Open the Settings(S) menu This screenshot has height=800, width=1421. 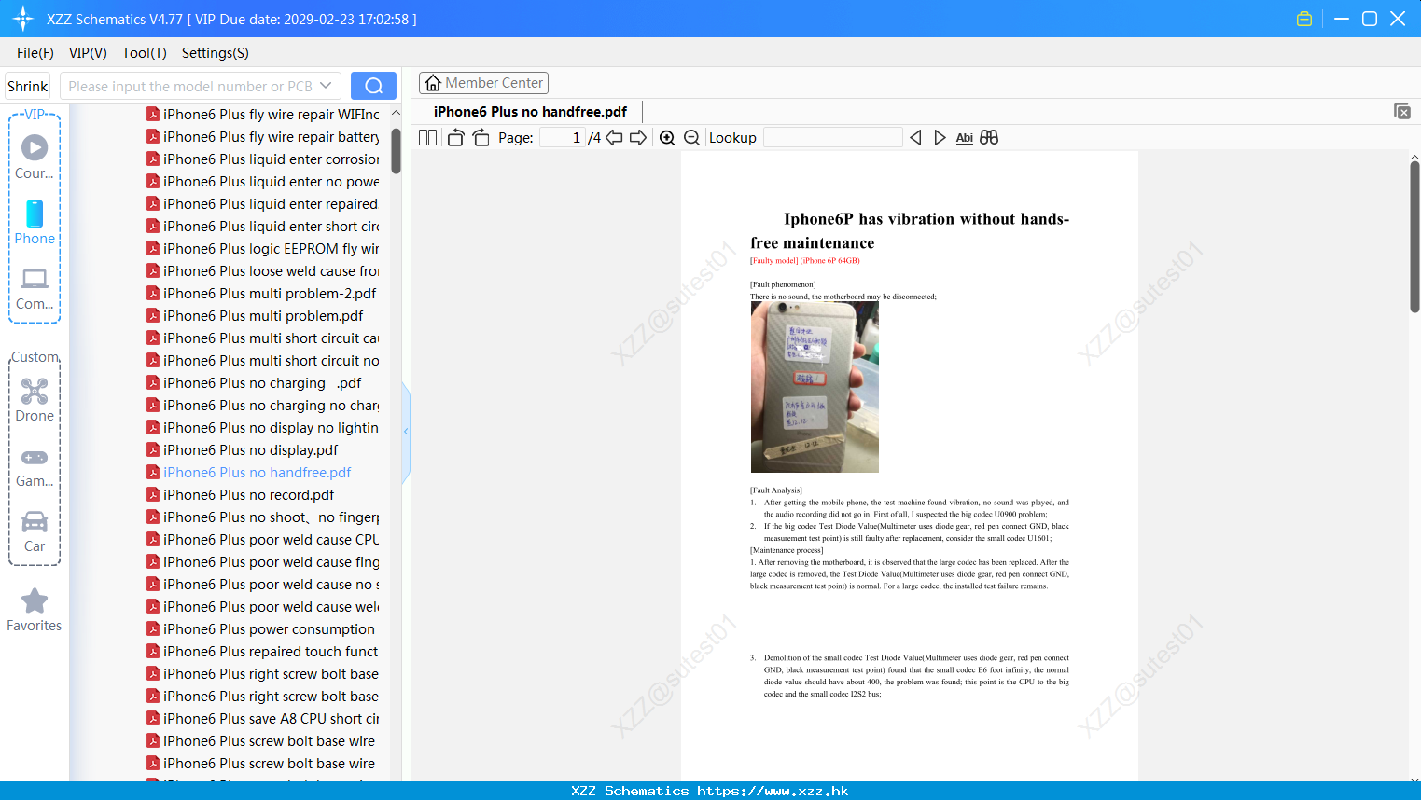coord(216,53)
